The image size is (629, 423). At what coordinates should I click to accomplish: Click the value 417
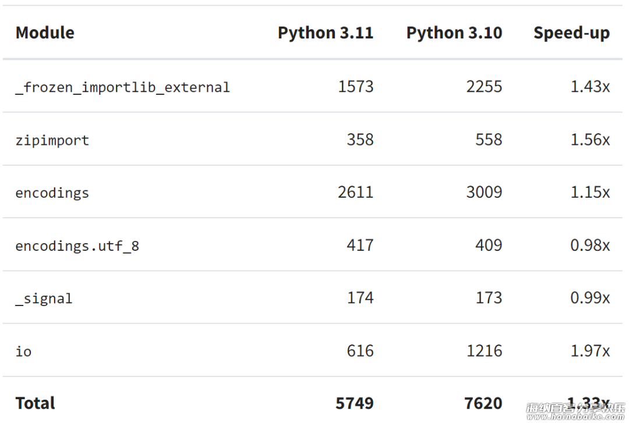(361, 245)
